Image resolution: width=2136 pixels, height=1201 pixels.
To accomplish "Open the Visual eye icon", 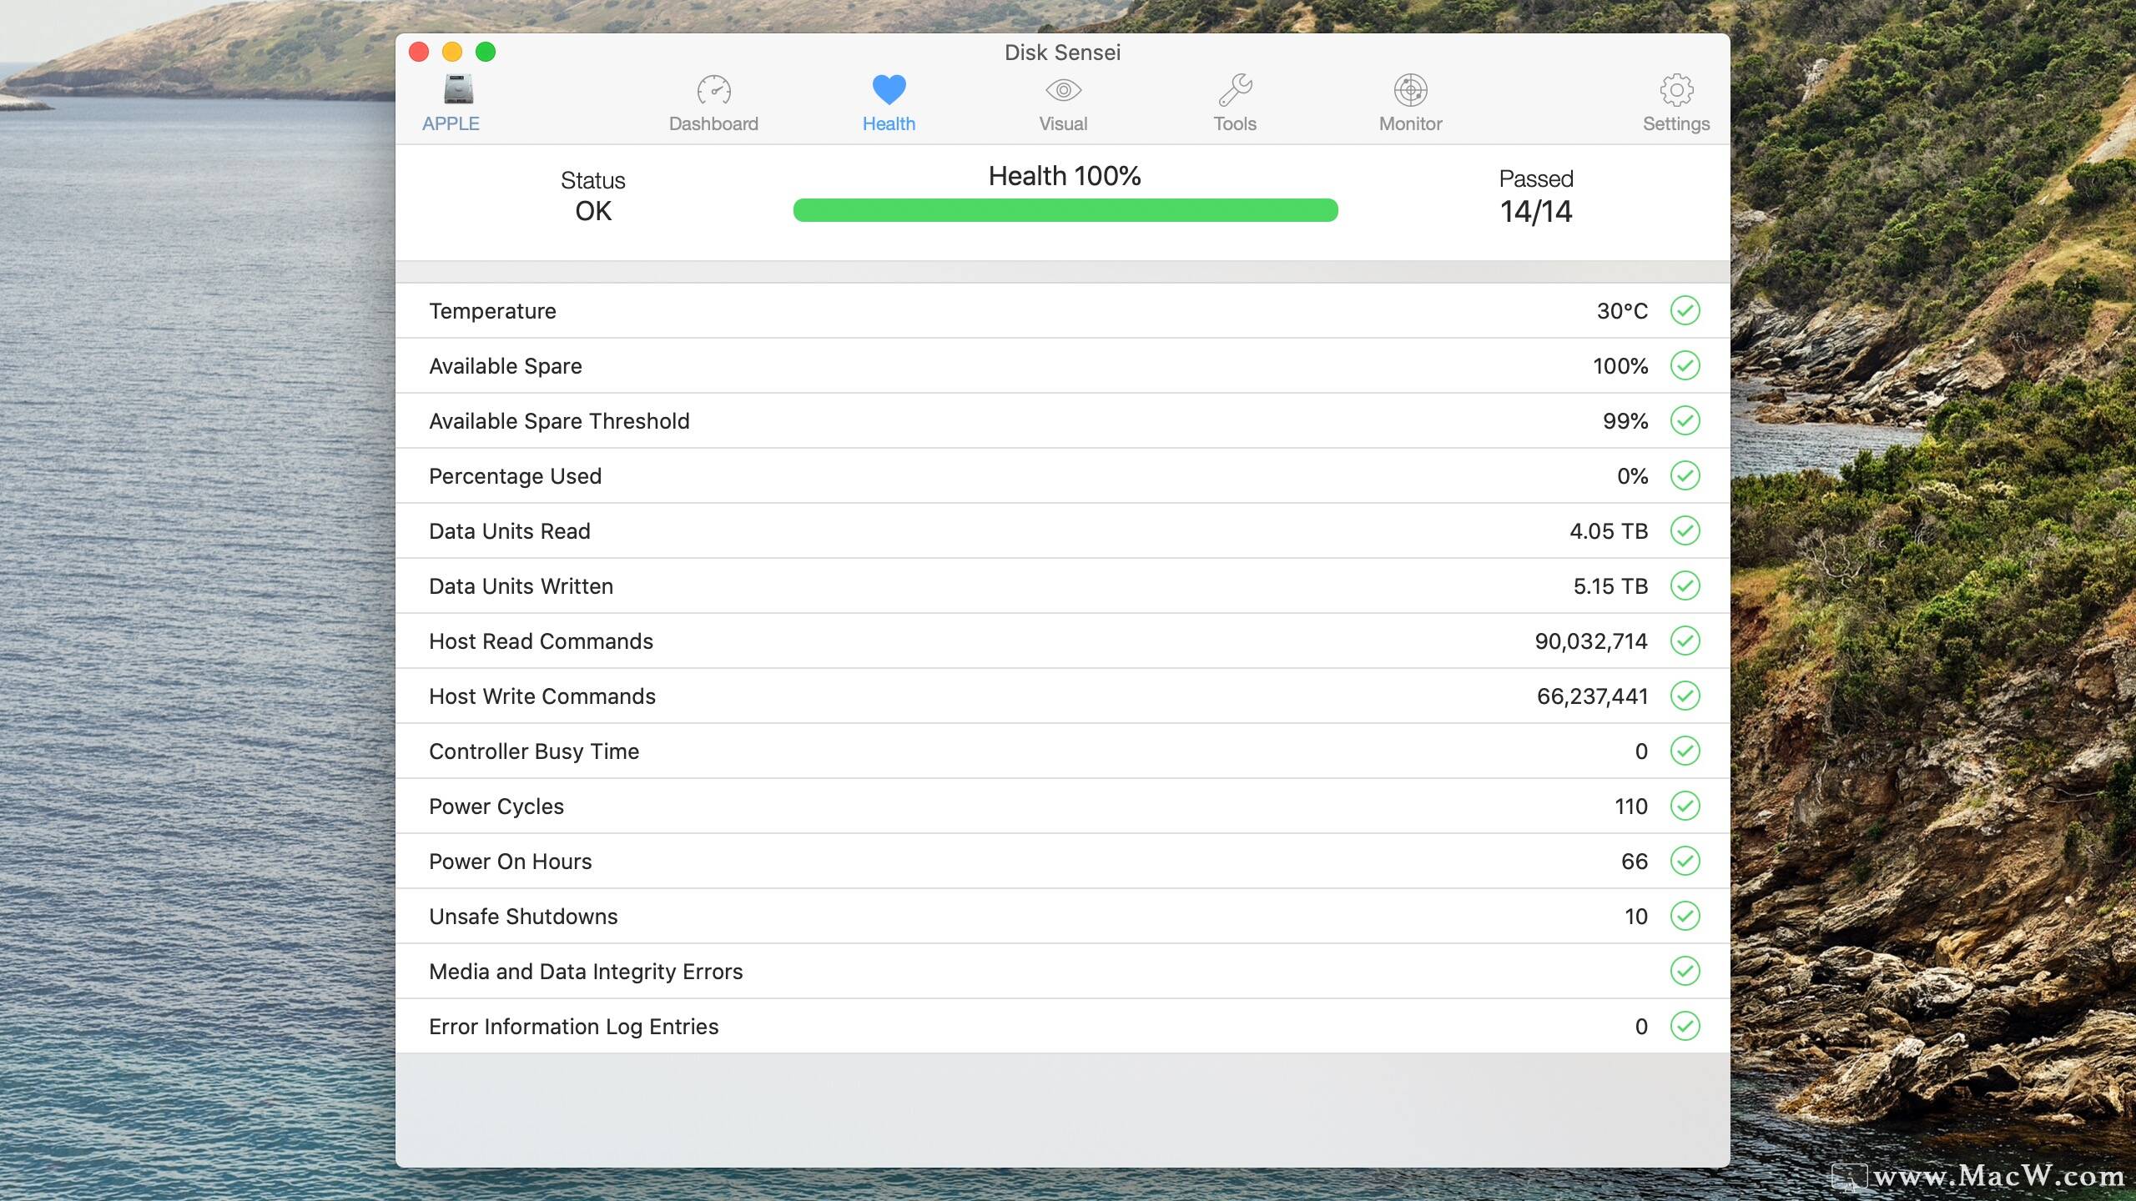I will 1063,90.
